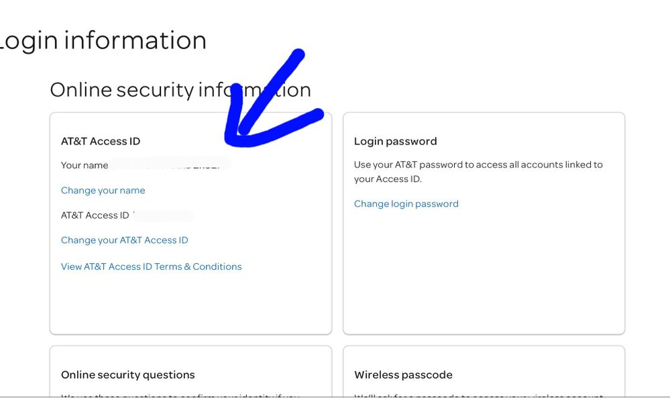View AT&T Access ID Terms & Conditions
Screen dimensions: 670x398
(151, 266)
